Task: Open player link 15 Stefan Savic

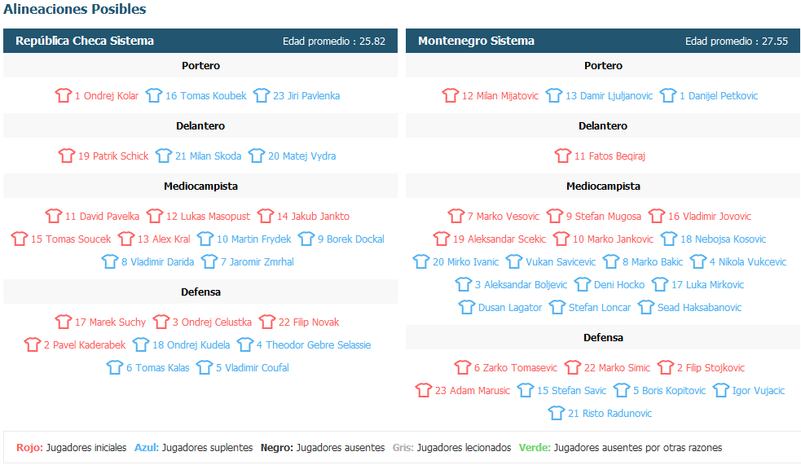Action: point(572,390)
